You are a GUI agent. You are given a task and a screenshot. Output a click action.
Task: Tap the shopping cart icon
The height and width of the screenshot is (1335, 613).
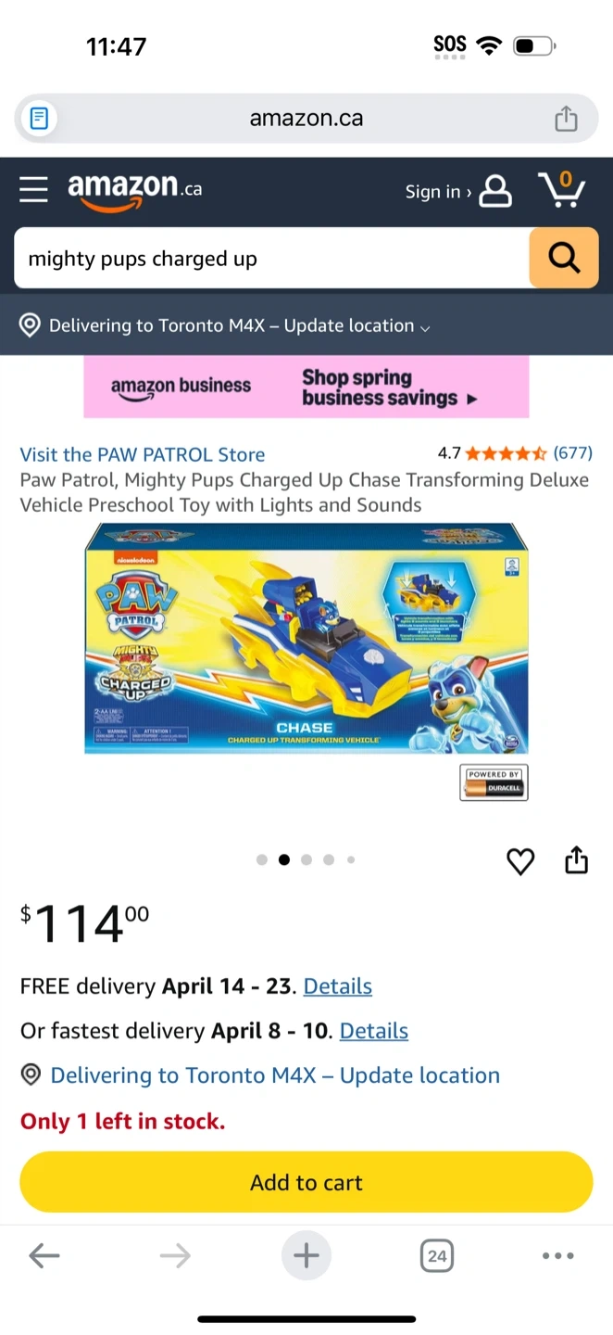pos(561,190)
